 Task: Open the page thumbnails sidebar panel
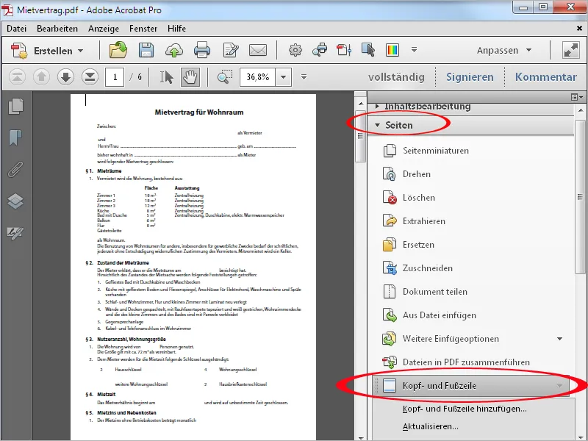[15, 107]
